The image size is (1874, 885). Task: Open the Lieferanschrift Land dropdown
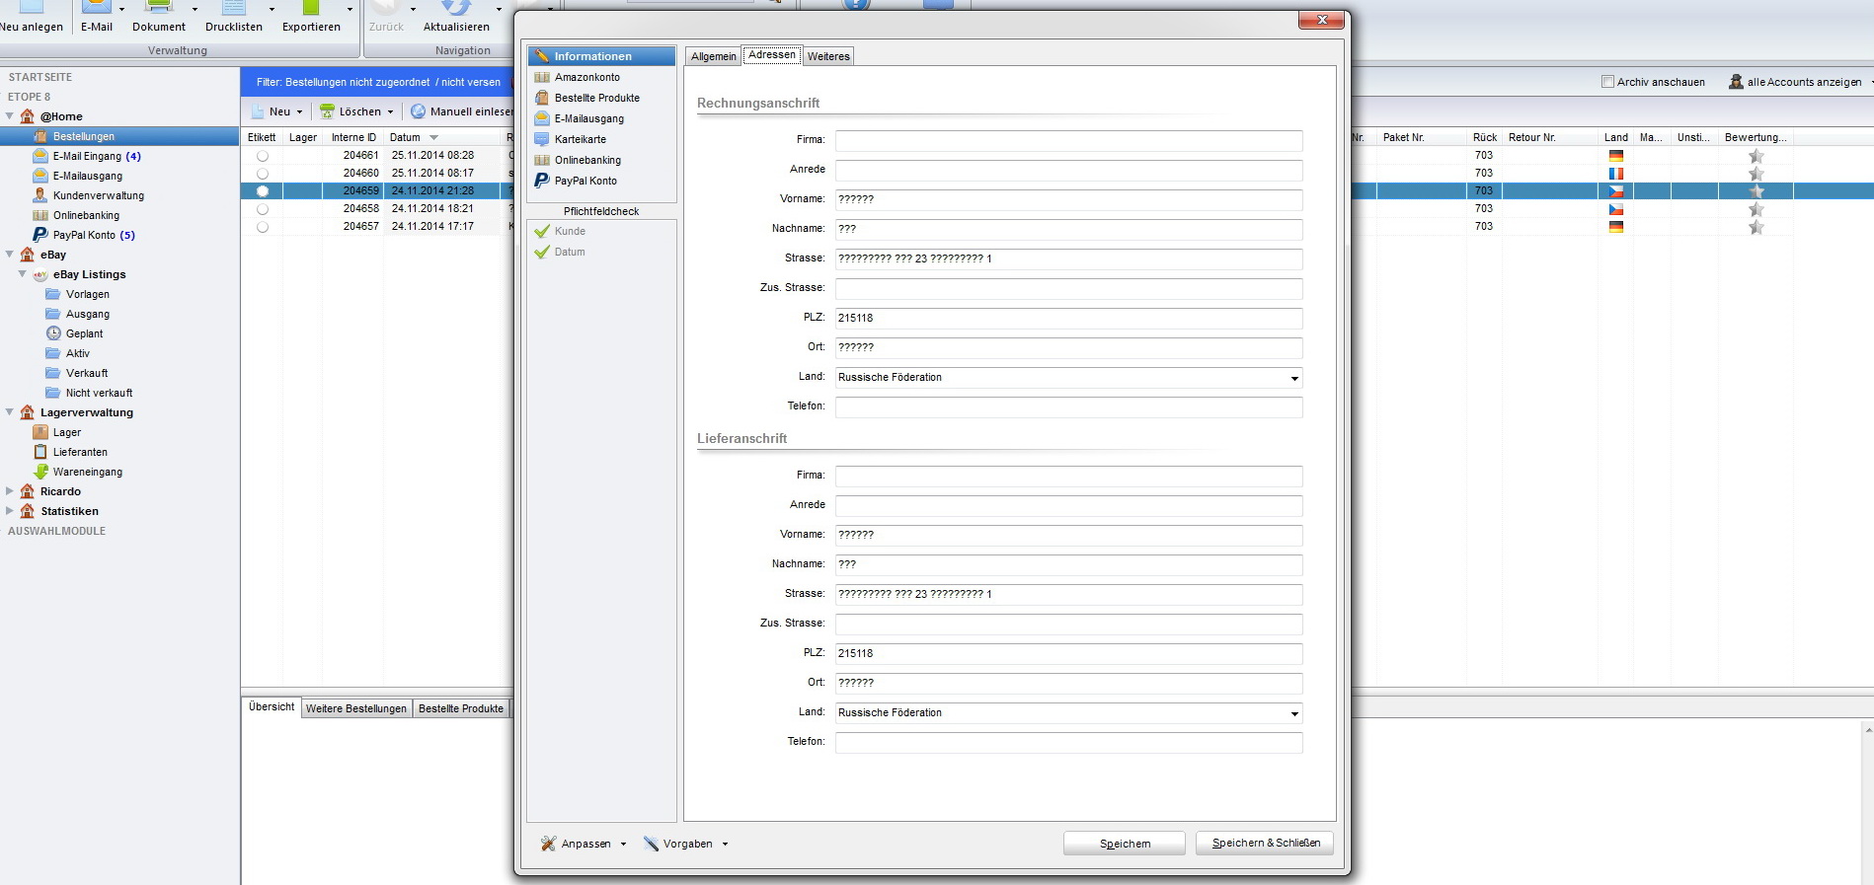(x=1293, y=713)
